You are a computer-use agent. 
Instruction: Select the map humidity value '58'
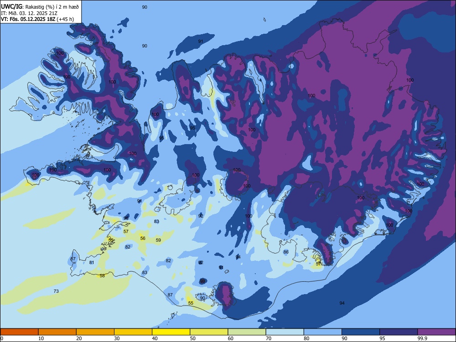(102, 276)
